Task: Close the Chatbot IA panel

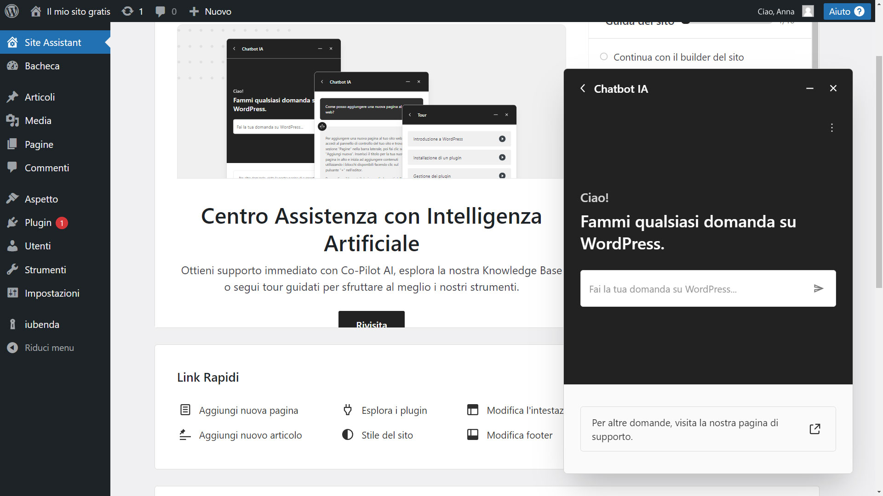Action: [833, 88]
